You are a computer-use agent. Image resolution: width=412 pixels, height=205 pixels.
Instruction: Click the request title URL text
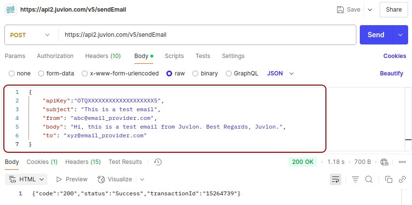[74, 10]
